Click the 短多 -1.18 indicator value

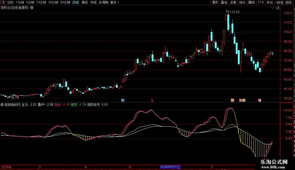pyautogui.click(x=62, y=105)
